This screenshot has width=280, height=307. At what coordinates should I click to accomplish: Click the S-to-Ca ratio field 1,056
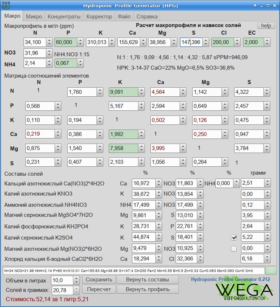coord(165,162)
